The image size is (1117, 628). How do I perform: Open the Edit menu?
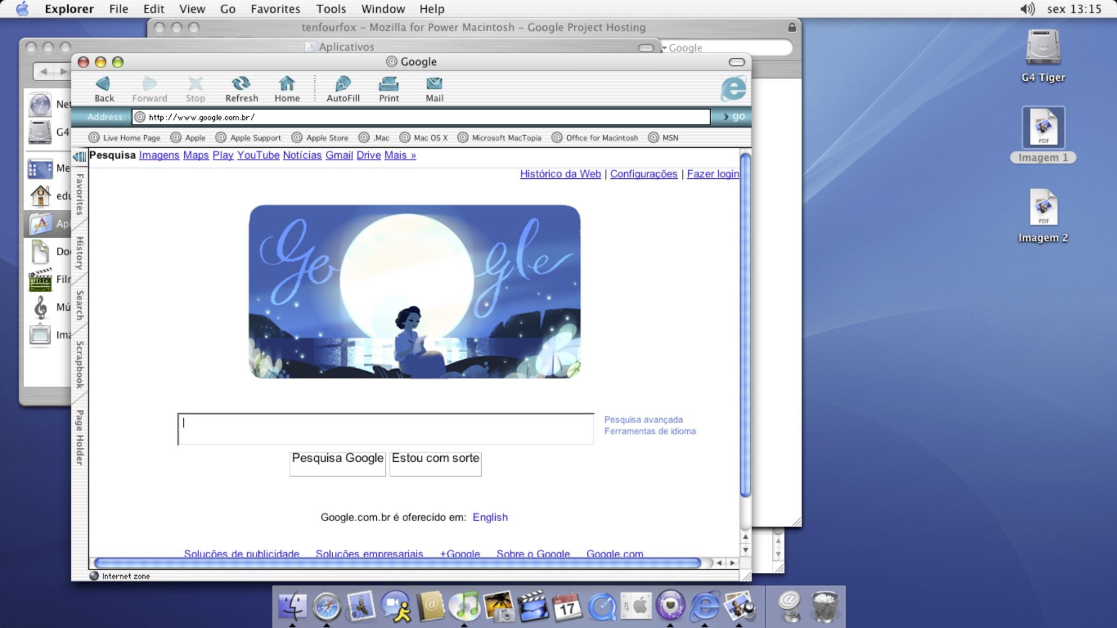(x=154, y=9)
